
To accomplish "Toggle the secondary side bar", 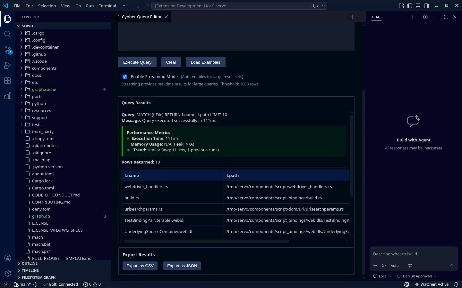I will (426, 6).
